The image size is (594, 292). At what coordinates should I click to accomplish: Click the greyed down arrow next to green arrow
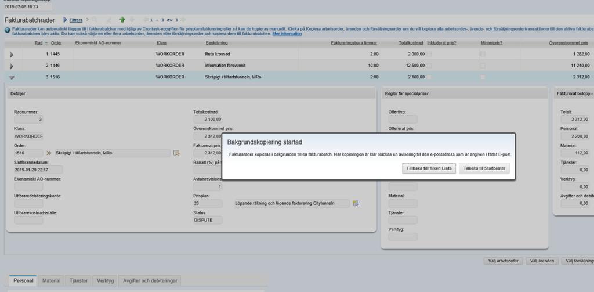pos(132,20)
